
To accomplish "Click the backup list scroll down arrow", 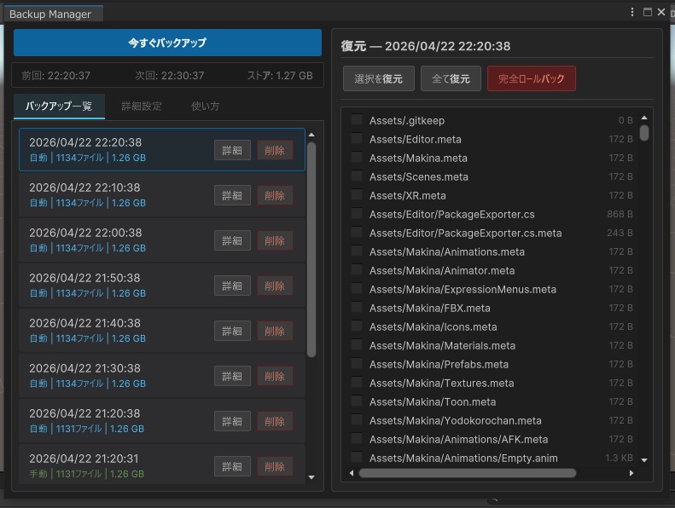I will point(311,477).
